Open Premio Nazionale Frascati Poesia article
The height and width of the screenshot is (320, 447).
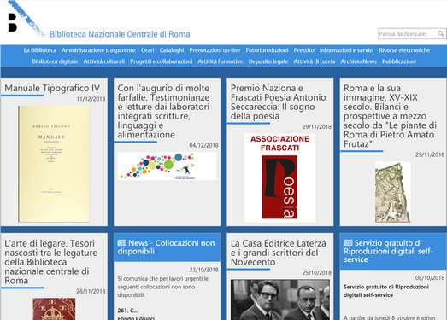(279, 102)
